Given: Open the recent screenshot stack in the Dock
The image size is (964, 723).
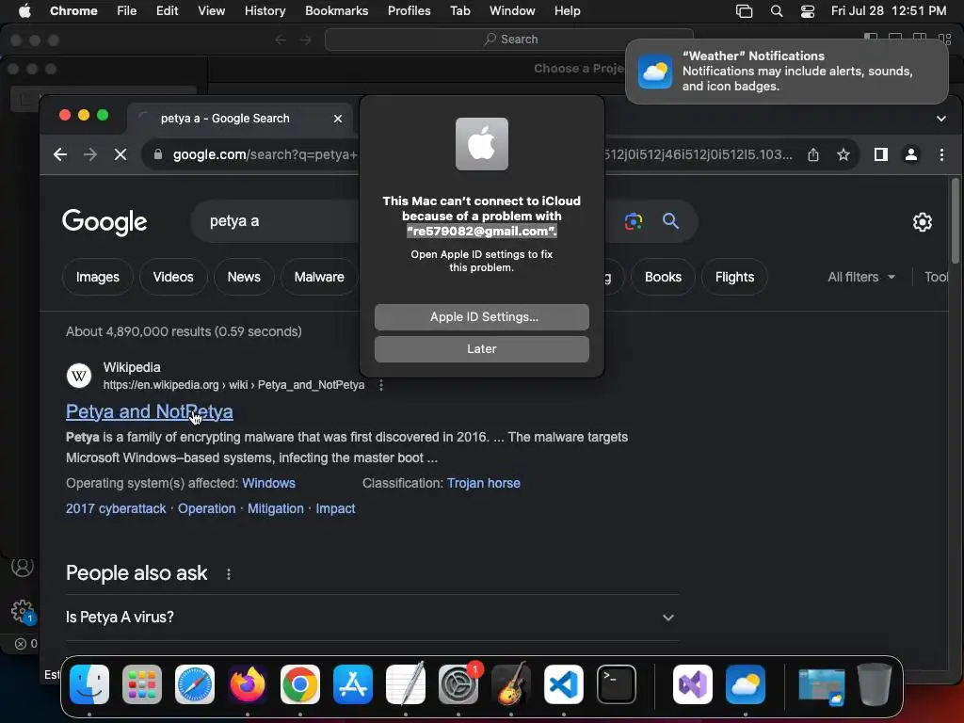Looking at the screenshot, I should point(821,685).
